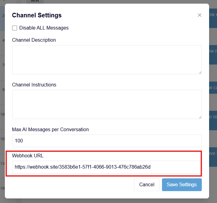This screenshot has width=217, height=203.
Task: Grab the Channel Description resize handle
Action: [x=200, y=73]
